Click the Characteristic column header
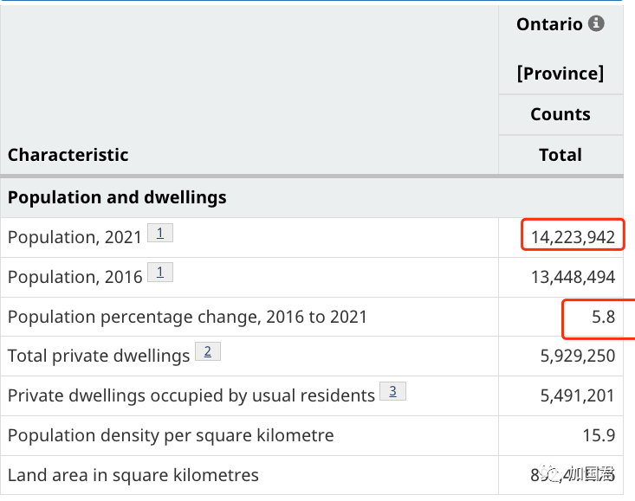 [x=68, y=155]
